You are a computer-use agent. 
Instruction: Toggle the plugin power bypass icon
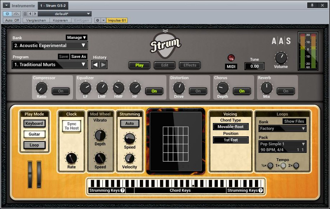tap(7, 14)
